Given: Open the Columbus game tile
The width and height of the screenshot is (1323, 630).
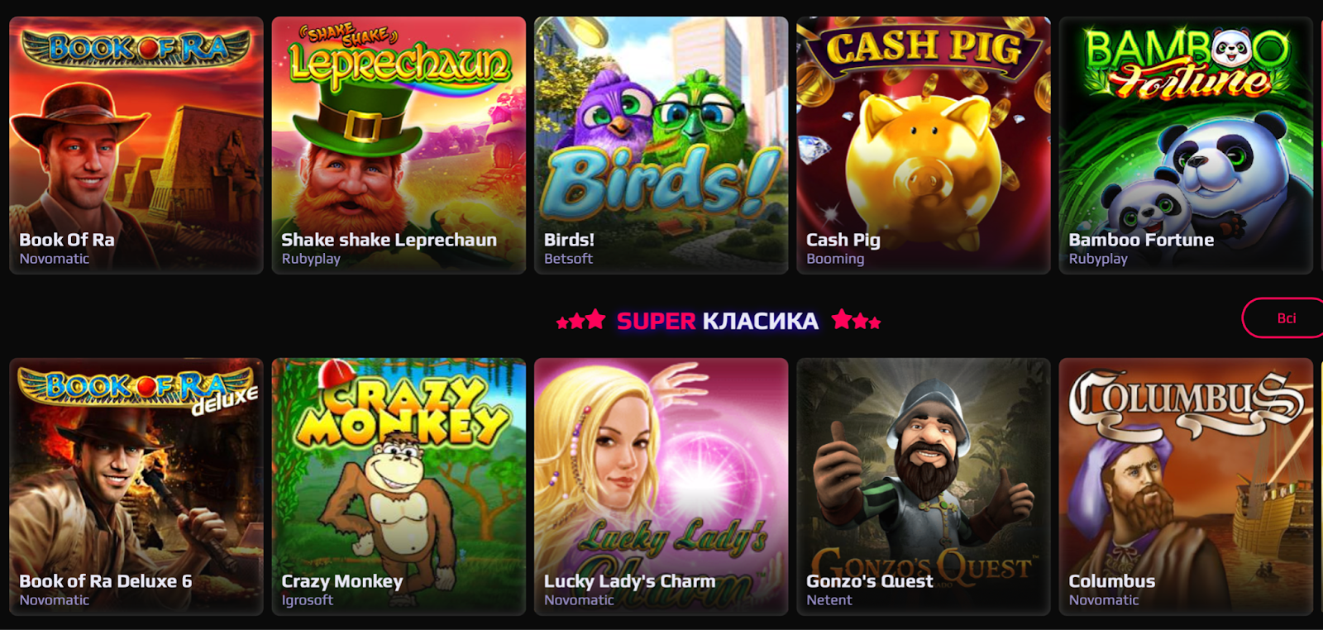Looking at the screenshot, I should [x=1186, y=487].
